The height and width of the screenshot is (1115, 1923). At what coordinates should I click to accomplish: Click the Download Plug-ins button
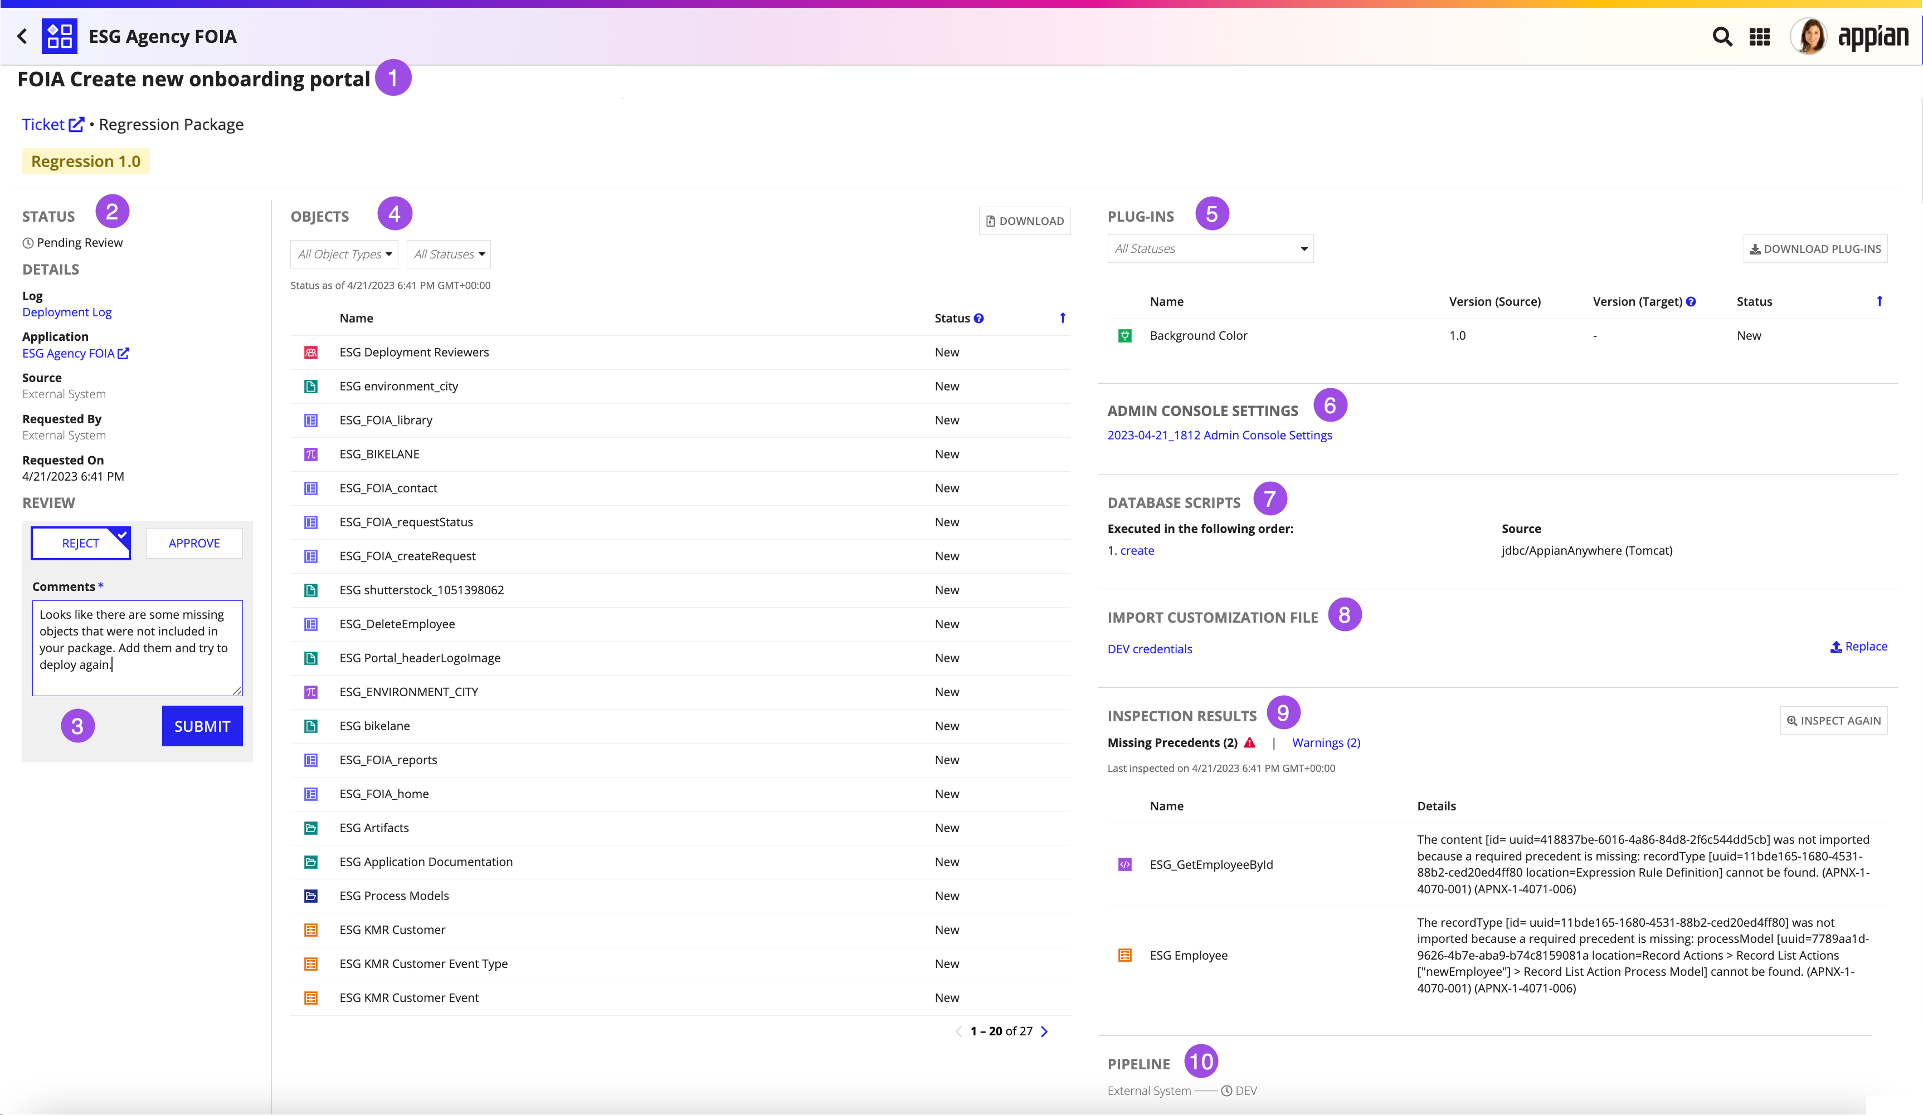[1815, 248]
